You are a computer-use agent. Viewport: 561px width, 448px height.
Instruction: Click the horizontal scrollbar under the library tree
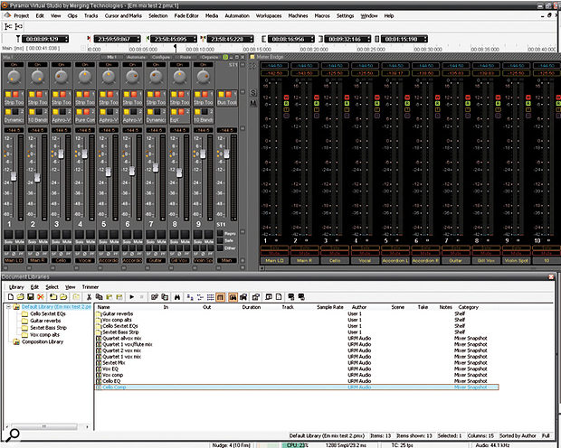44,426
